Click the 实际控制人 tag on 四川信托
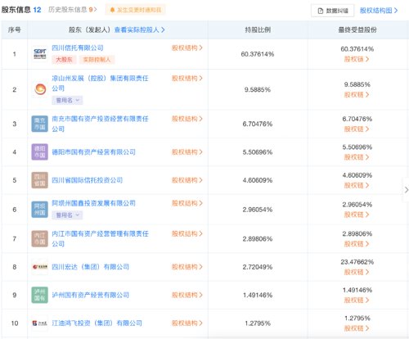Image resolution: width=409 pixels, height=339 pixels. (97, 60)
